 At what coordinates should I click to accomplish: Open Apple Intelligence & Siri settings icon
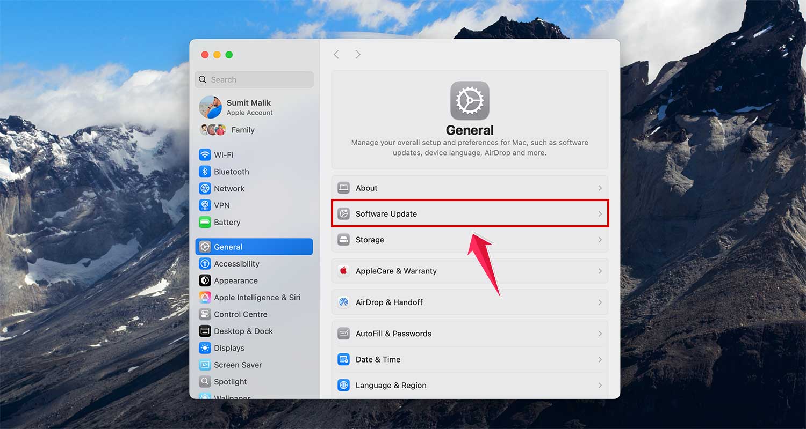(x=205, y=297)
